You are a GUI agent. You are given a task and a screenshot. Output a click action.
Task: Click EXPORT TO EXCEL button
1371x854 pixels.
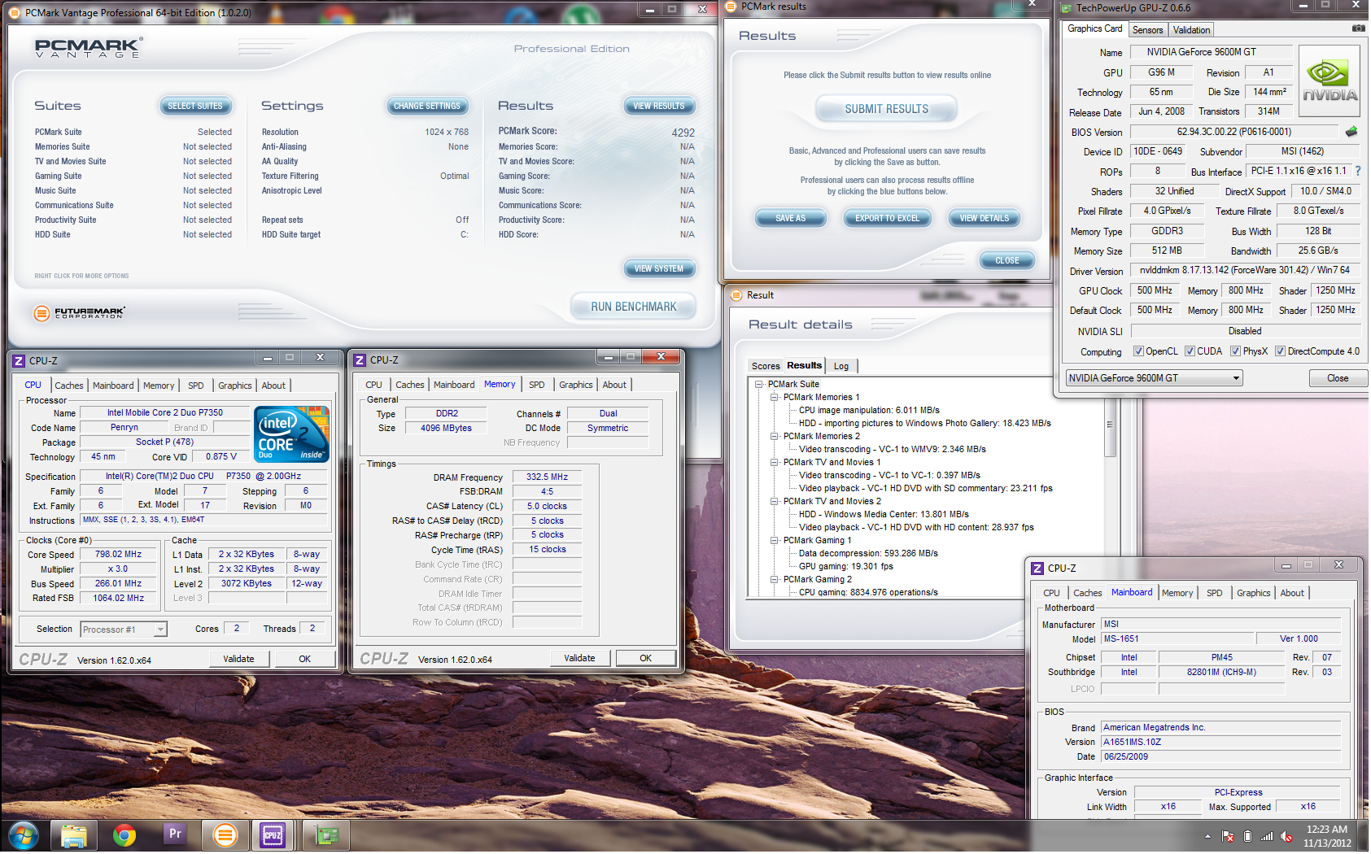coord(888,219)
